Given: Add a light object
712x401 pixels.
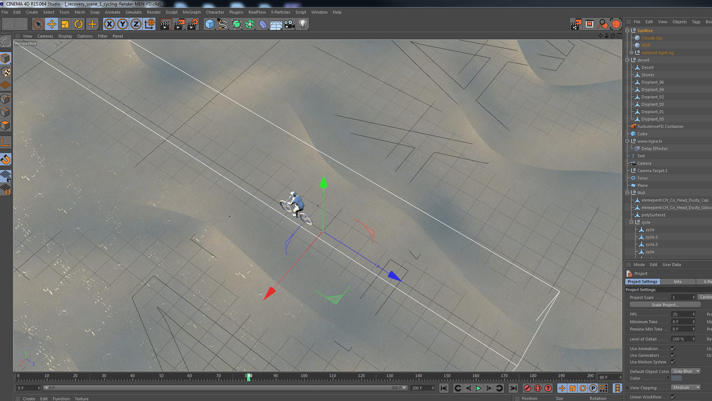Looking at the screenshot, I should click(x=303, y=24).
